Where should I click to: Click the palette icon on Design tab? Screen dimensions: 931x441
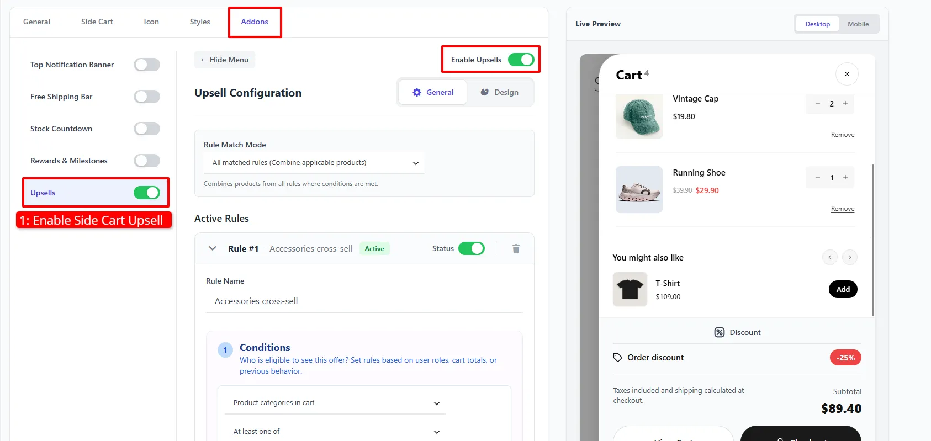coord(484,92)
